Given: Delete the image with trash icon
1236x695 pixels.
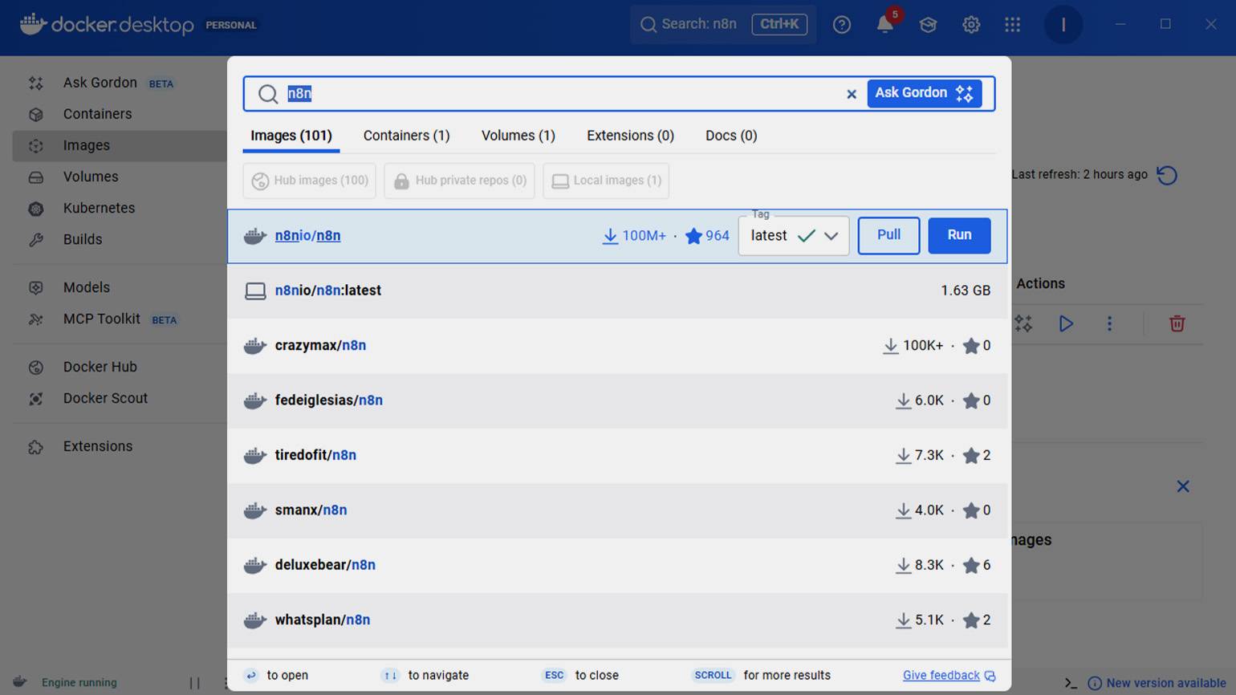Looking at the screenshot, I should tap(1177, 323).
